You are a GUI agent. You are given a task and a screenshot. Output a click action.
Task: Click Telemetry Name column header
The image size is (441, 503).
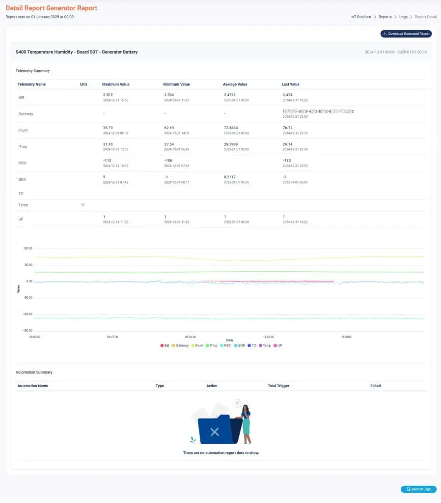(x=31, y=84)
